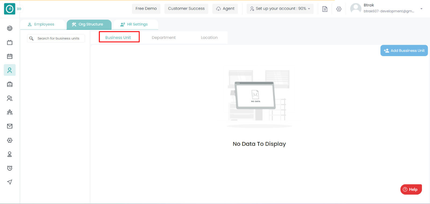Click the search magnifier icon

click(31, 38)
